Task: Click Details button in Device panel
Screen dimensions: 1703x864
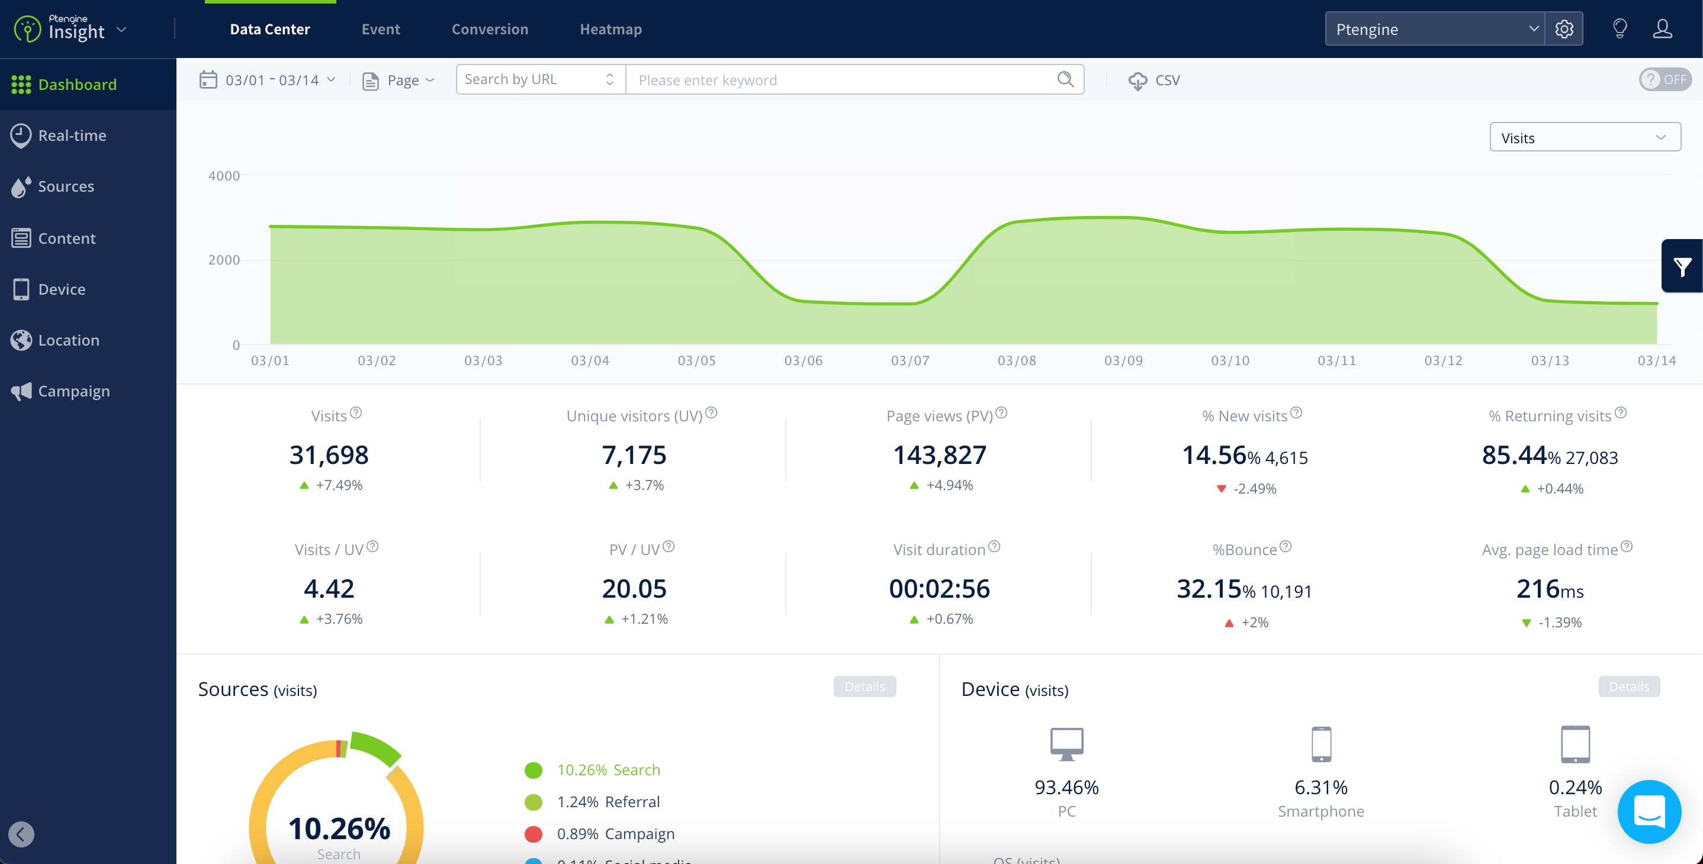Action: (x=1628, y=686)
